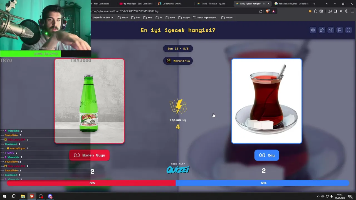Close the En iyi içecek hangisi tab

click(x=269, y=4)
